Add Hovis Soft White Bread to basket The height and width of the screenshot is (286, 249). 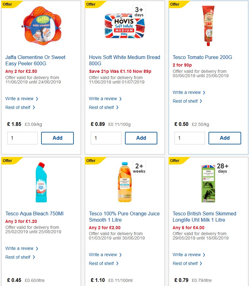point(141,138)
